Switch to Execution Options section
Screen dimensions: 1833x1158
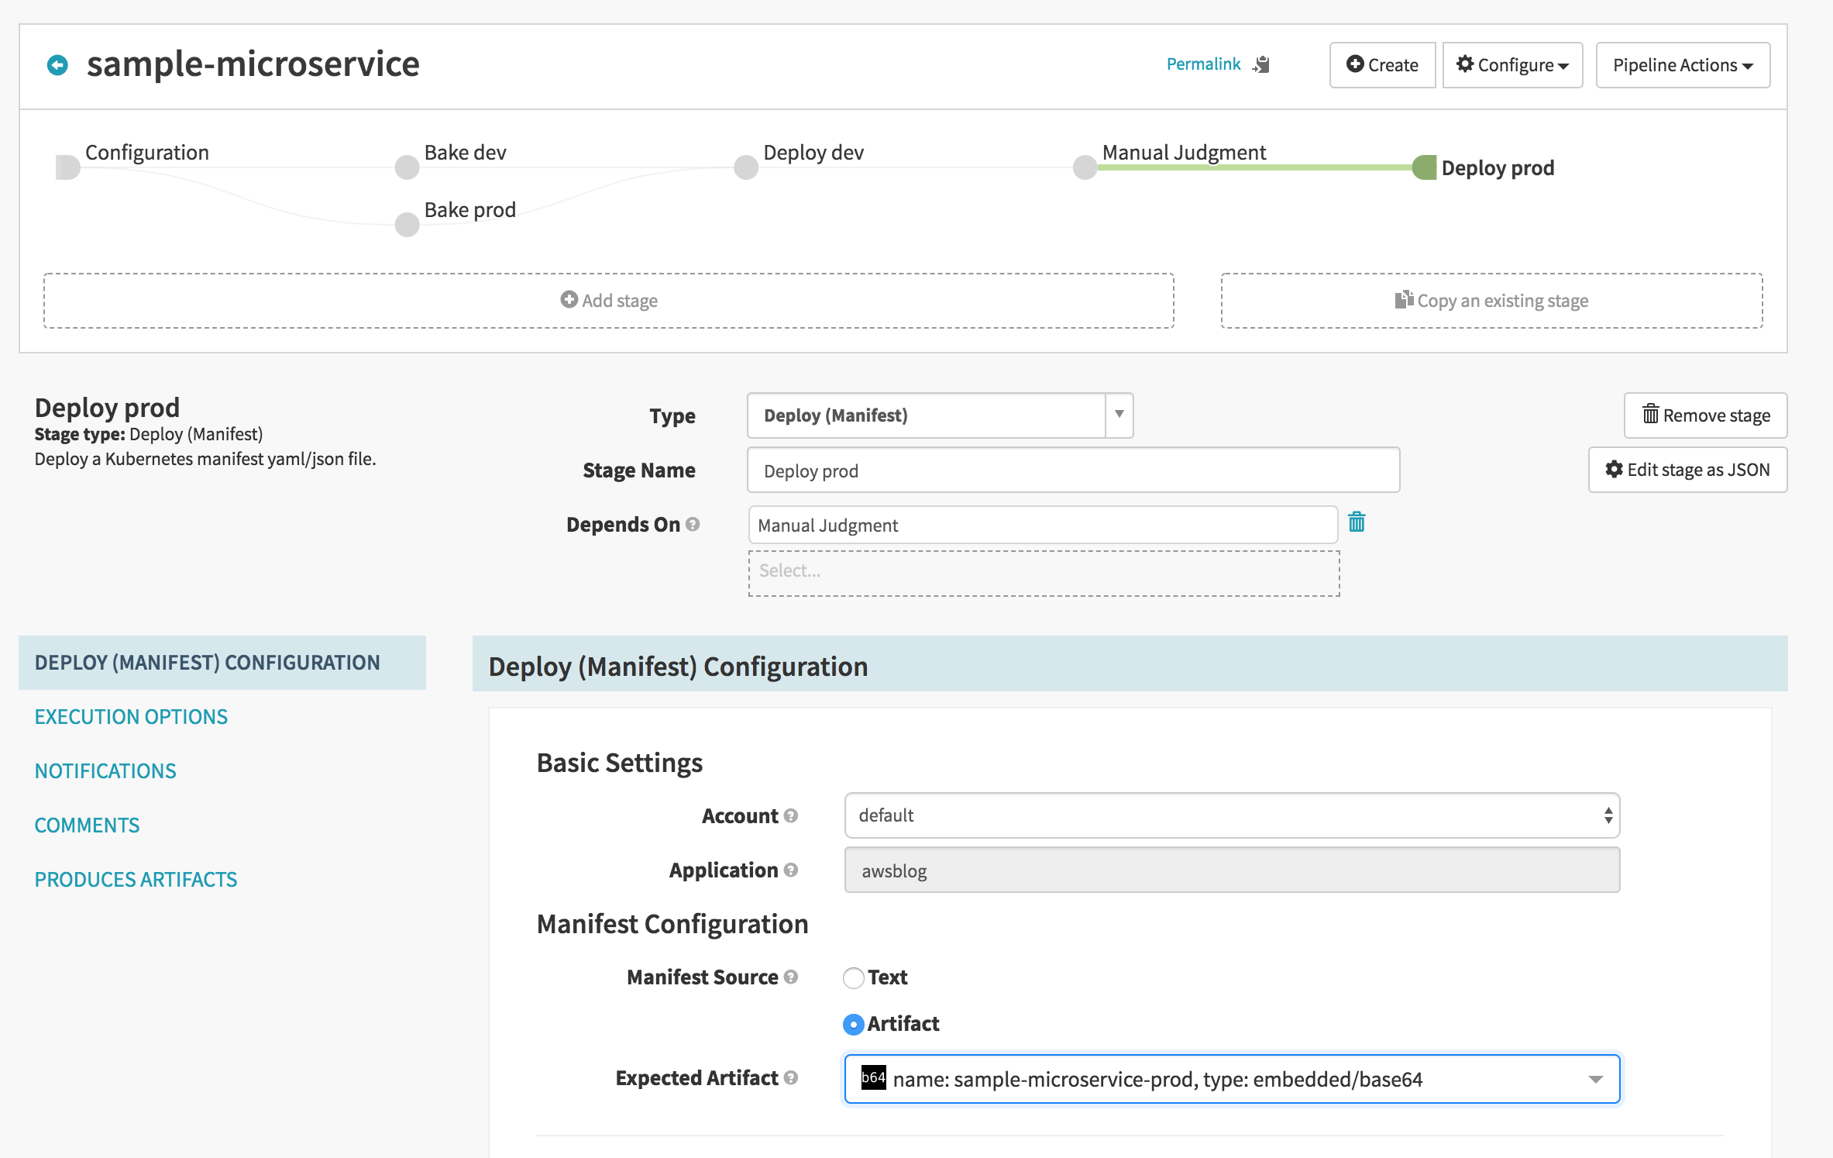coord(131,717)
